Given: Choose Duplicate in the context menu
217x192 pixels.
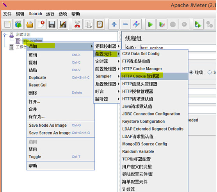Looking at the screenshot, I should (x=60, y=77).
